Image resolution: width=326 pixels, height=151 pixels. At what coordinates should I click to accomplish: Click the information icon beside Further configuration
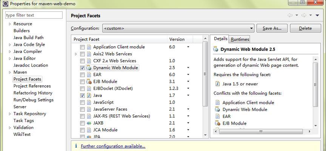click(x=76, y=146)
